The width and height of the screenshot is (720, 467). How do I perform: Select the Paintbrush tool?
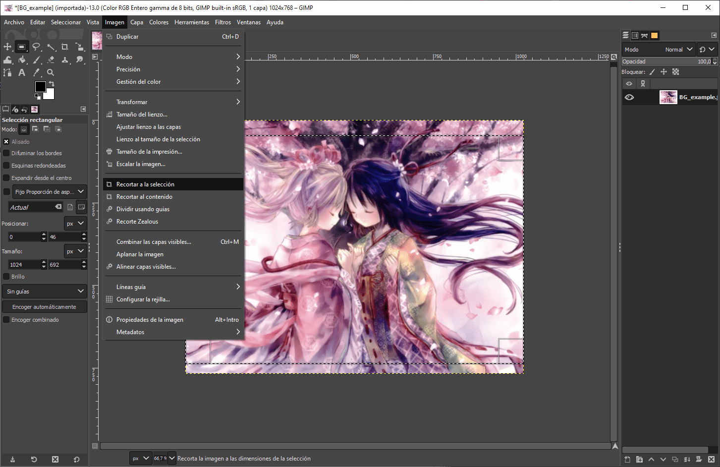[36, 59]
